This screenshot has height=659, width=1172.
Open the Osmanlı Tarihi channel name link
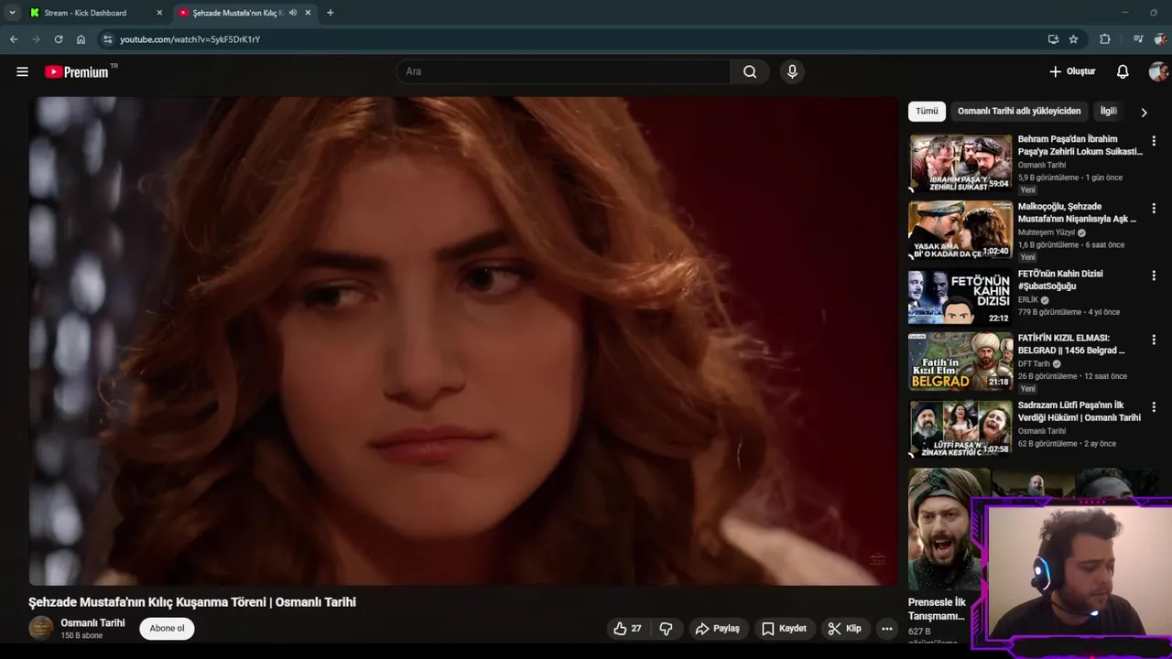pyautogui.click(x=92, y=623)
